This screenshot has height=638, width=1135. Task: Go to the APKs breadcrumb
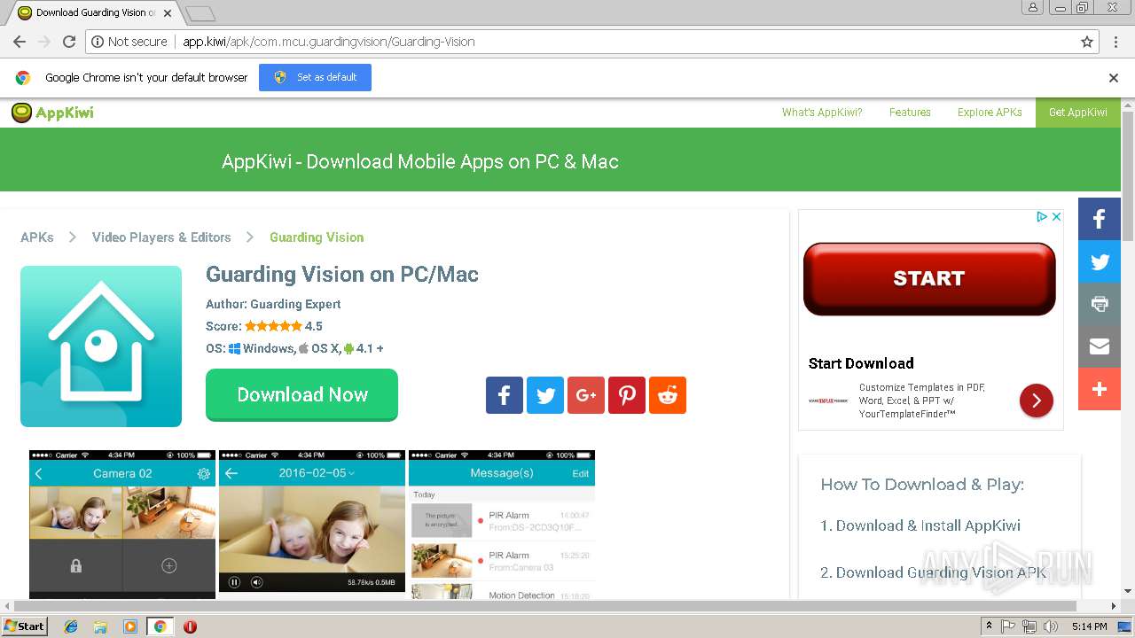37,237
